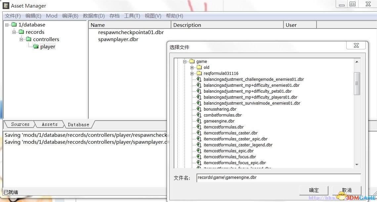Click the itemcostformulas_caster.dbr file icon
The width and height of the screenshot is (377, 202).
coord(198,133)
